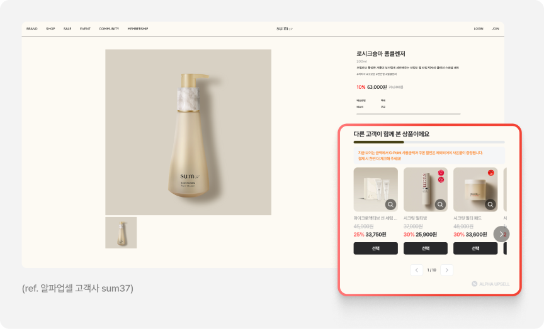Open the COMMUNITY menu item
This screenshot has height=329, width=544.
coord(109,29)
